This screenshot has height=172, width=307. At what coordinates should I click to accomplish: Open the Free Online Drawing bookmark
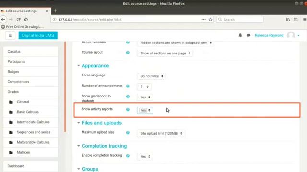tap(23, 27)
